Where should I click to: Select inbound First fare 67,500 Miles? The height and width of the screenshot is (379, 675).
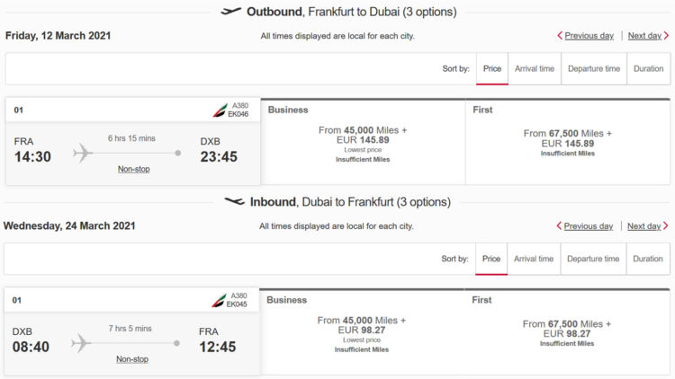click(567, 330)
